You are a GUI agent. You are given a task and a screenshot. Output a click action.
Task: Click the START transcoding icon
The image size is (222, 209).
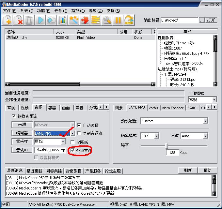pos(129,20)
